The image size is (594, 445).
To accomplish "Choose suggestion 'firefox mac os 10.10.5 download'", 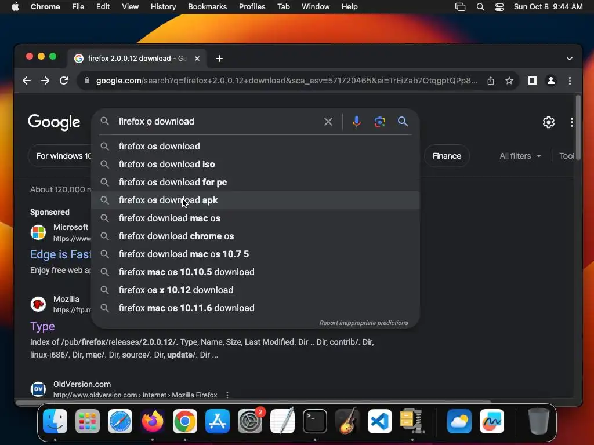I will tap(256, 272).
